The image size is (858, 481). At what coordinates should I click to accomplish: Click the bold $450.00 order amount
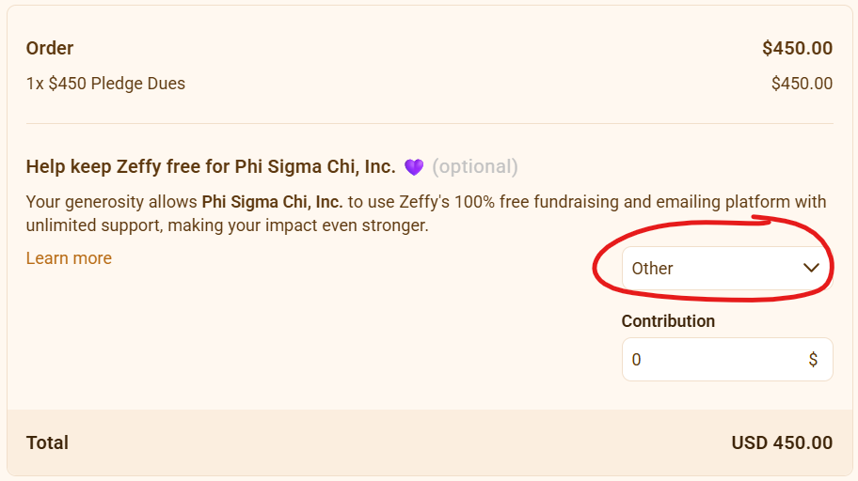click(797, 48)
